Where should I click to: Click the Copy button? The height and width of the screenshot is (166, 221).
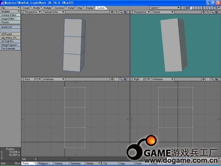(x=126, y=163)
